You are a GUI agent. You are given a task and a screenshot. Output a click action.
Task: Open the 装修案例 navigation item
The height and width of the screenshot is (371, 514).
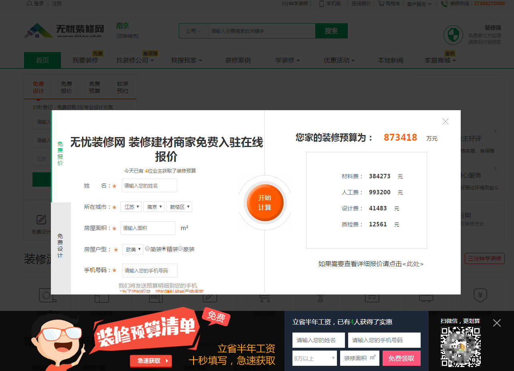tap(238, 60)
